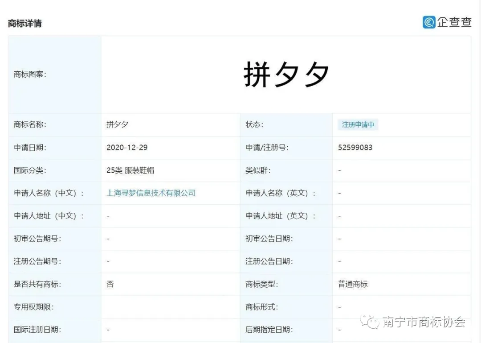Click the 商标类型 label
Image resolution: width=481 pixels, height=343 pixels.
point(262,284)
